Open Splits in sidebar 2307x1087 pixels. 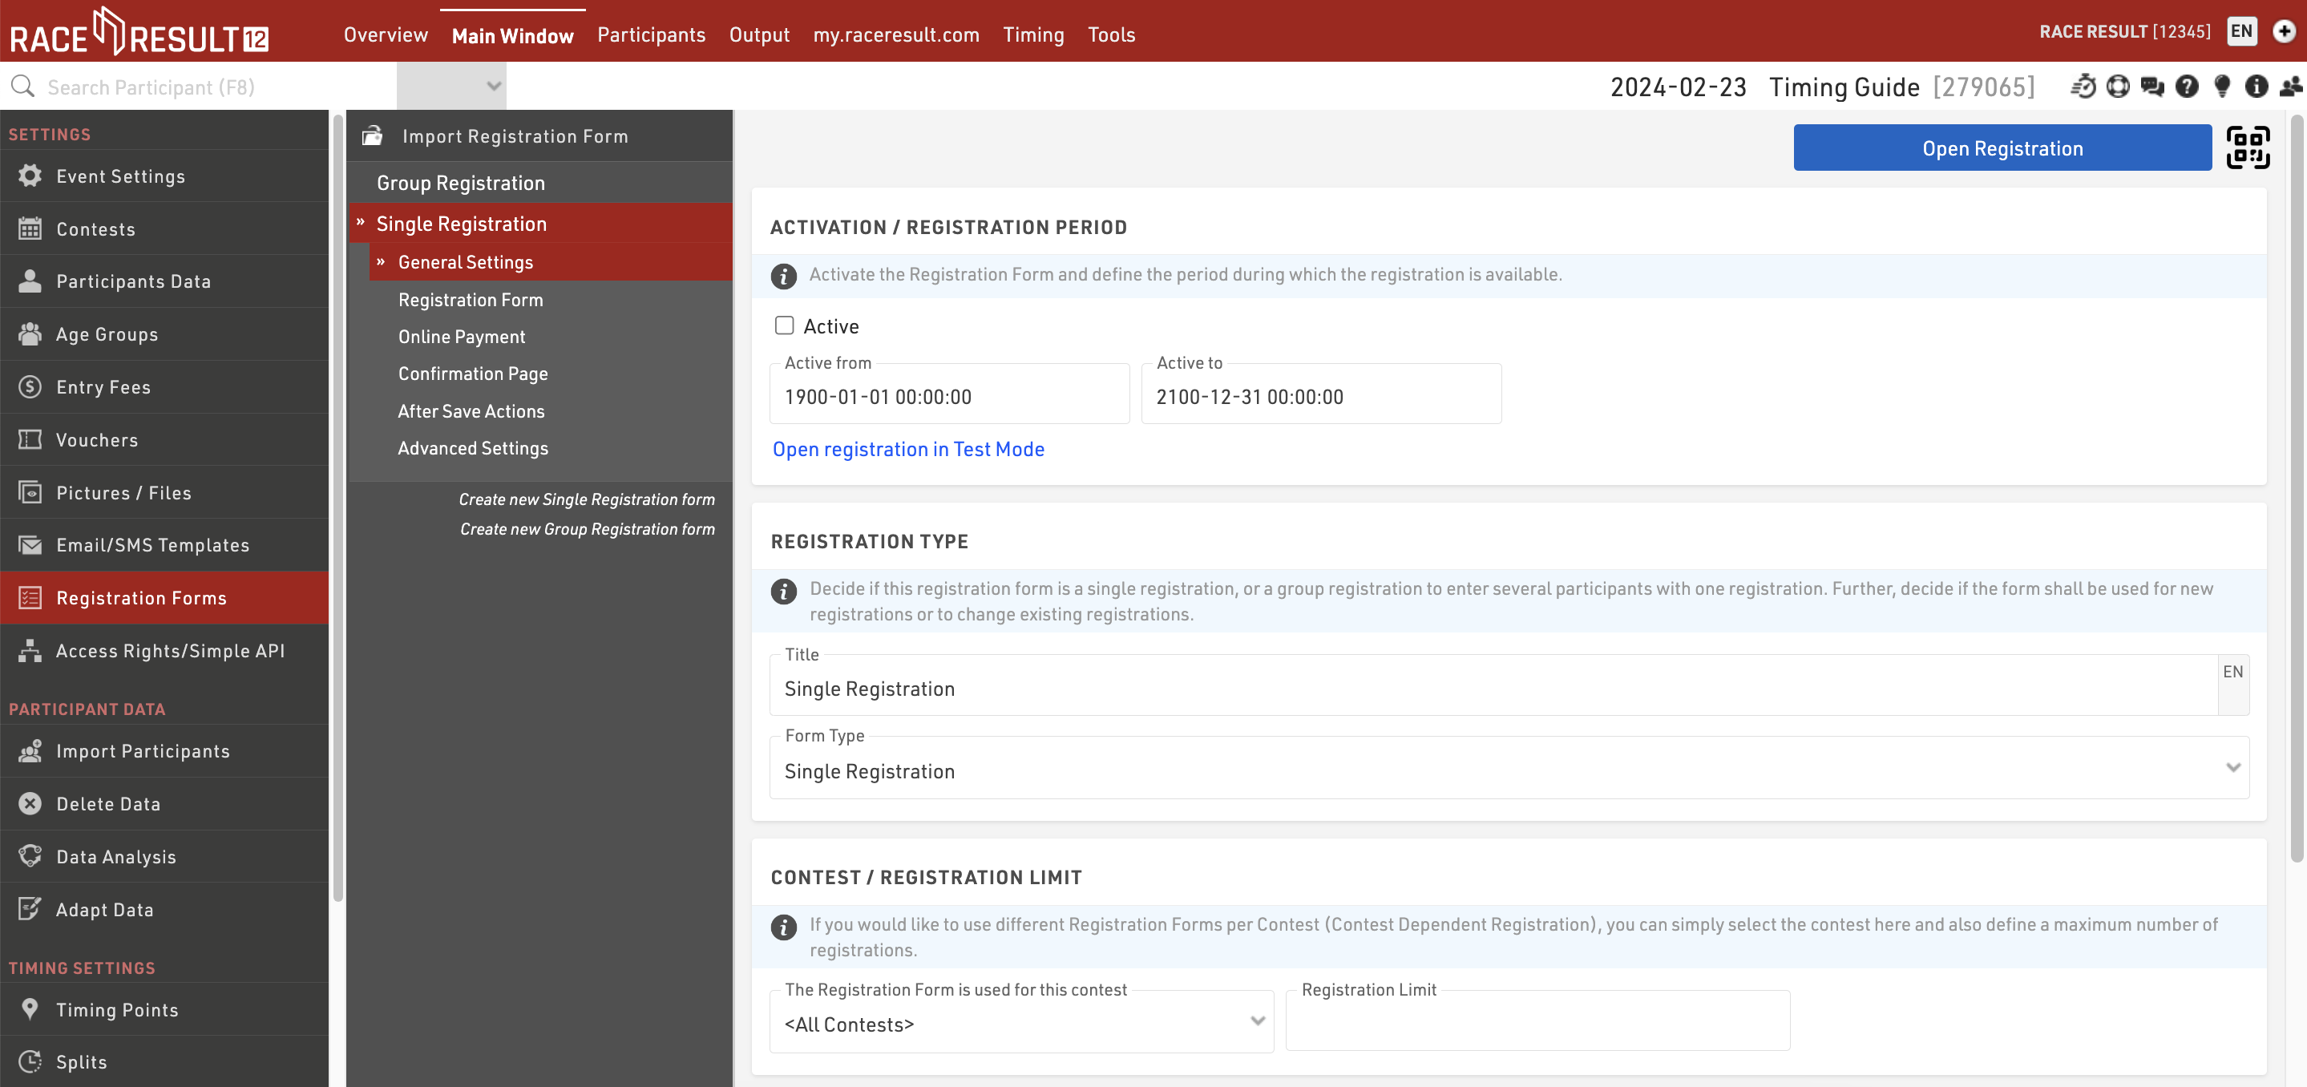coord(164,1061)
